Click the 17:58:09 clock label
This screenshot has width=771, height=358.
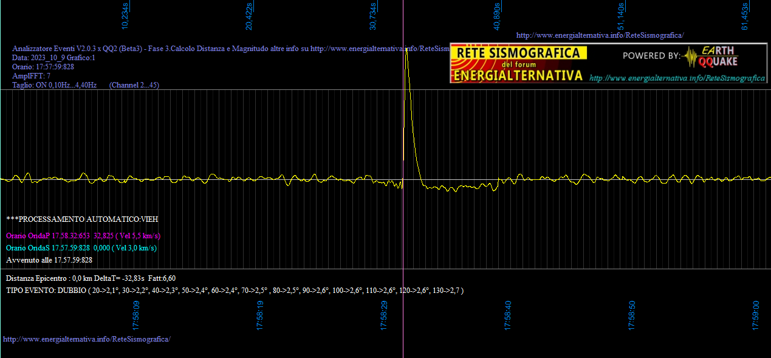pos(136,315)
